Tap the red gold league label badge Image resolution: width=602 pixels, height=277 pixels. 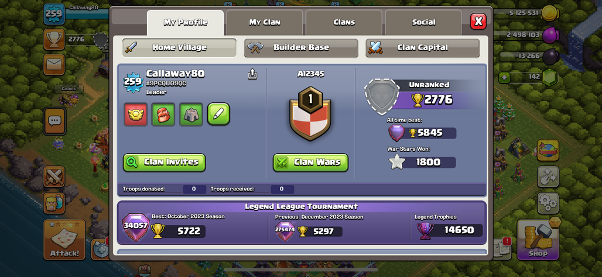click(x=135, y=114)
